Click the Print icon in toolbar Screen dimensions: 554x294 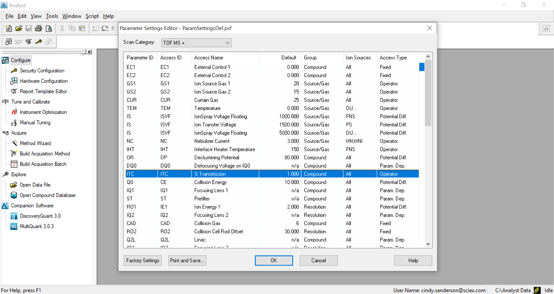38,28
